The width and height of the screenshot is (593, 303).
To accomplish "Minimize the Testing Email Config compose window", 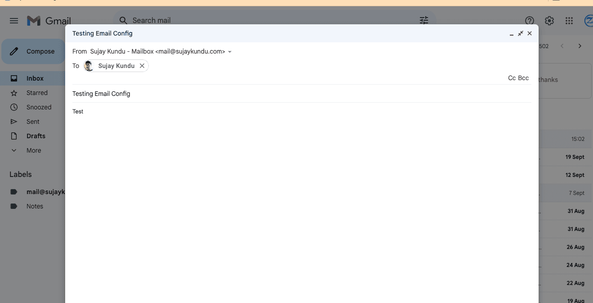I will coord(511,33).
